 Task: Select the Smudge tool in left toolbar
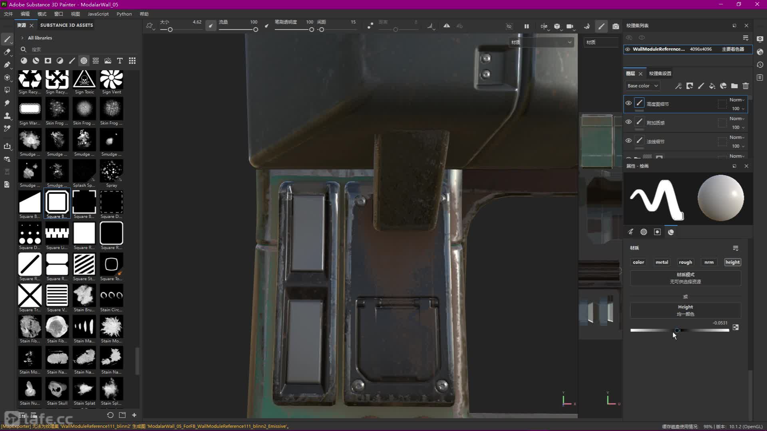pos(7,103)
